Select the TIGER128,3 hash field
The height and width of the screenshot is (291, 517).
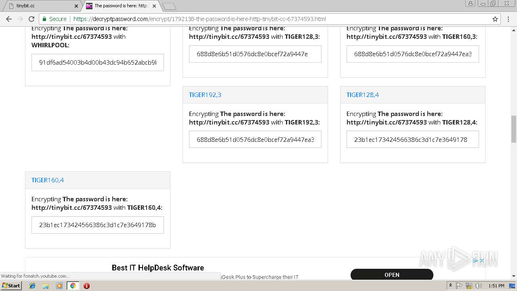255,54
